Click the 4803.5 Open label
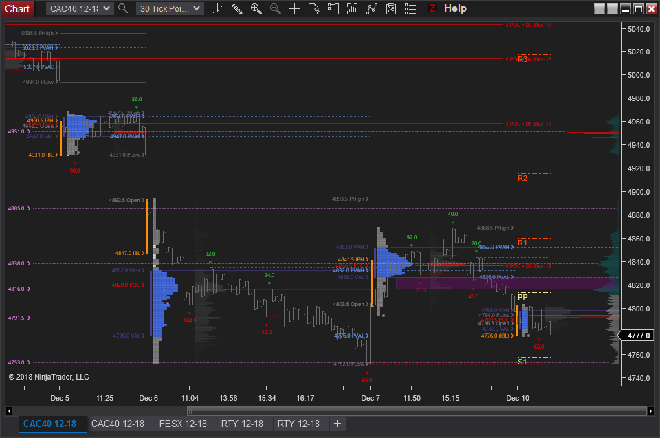Image resolution: width=660 pixels, height=438 pixels. [x=351, y=304]
